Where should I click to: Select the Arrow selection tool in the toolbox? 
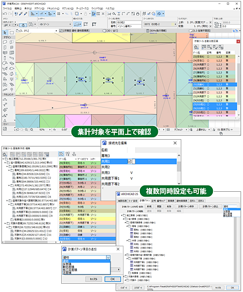click(x=5, y=33)
